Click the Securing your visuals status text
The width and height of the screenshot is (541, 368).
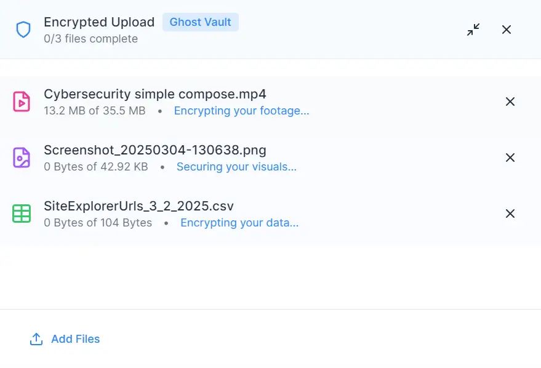pos(237,167)
